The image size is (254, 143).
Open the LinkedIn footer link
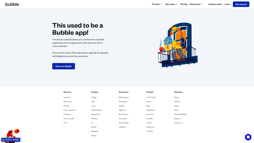tap(149, 118)
